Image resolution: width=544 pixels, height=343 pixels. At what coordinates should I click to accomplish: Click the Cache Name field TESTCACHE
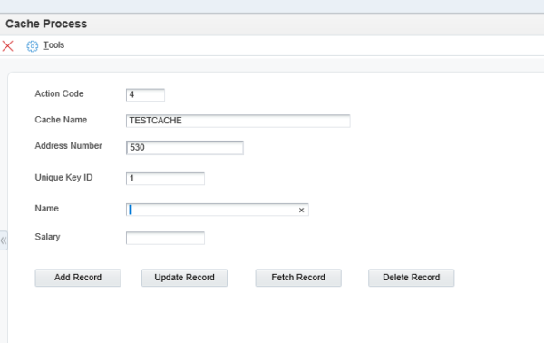pyautogui.click(x=238, y=121)
